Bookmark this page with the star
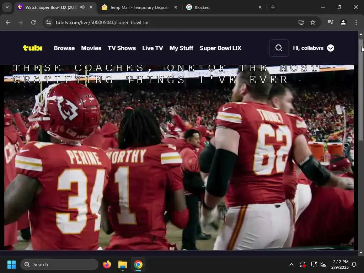 313,22
